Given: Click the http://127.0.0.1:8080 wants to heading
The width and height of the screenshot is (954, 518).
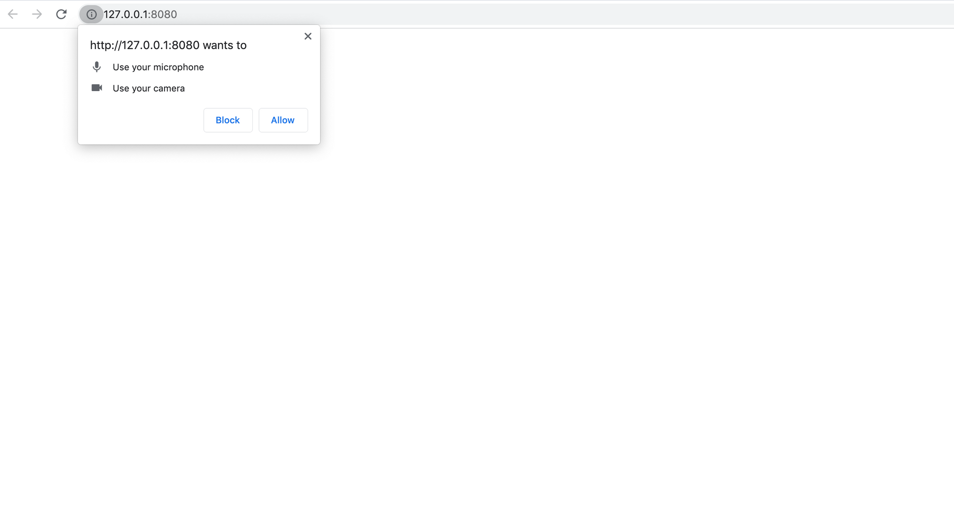Looking at the screenshot, I should [168, 45].
